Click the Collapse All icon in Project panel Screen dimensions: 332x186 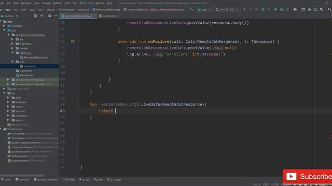click(x=41, y=16)
